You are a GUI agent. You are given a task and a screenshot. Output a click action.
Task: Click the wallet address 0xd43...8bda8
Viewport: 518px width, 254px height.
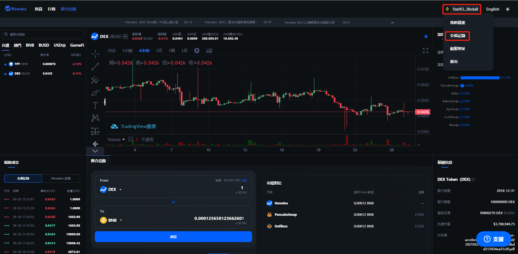click(462, 9)
